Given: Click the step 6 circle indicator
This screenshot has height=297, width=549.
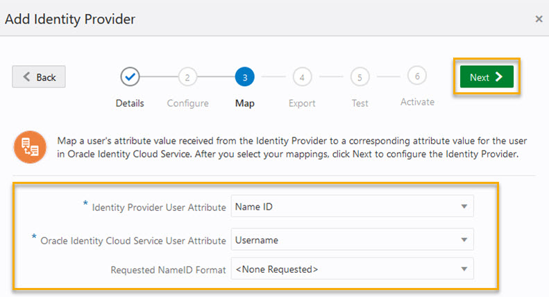Looking at the screenshot, I should (x=417, y=76).
